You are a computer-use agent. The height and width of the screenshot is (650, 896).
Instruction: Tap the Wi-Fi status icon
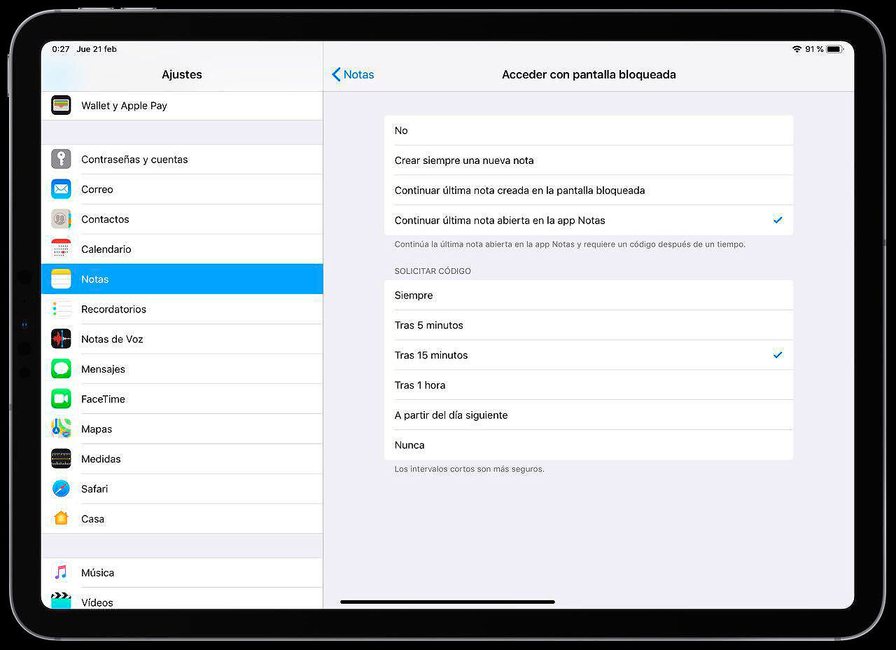click(797, 49)
